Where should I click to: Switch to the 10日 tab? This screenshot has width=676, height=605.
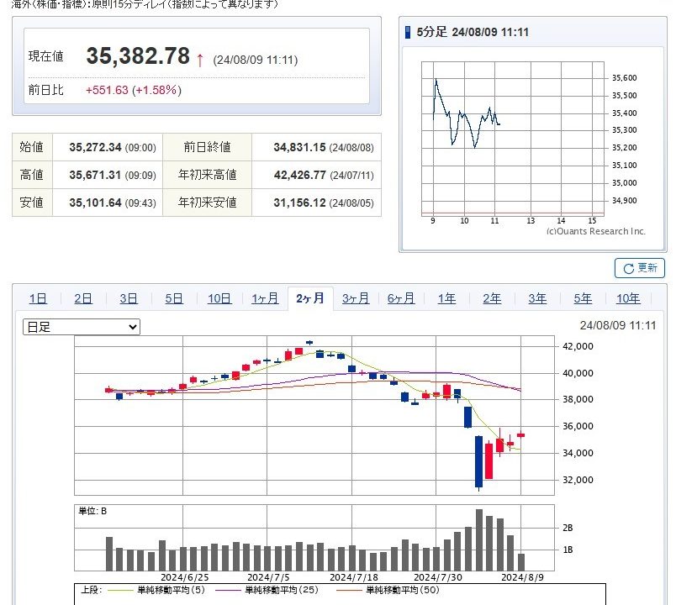click(x=219, y=298)
